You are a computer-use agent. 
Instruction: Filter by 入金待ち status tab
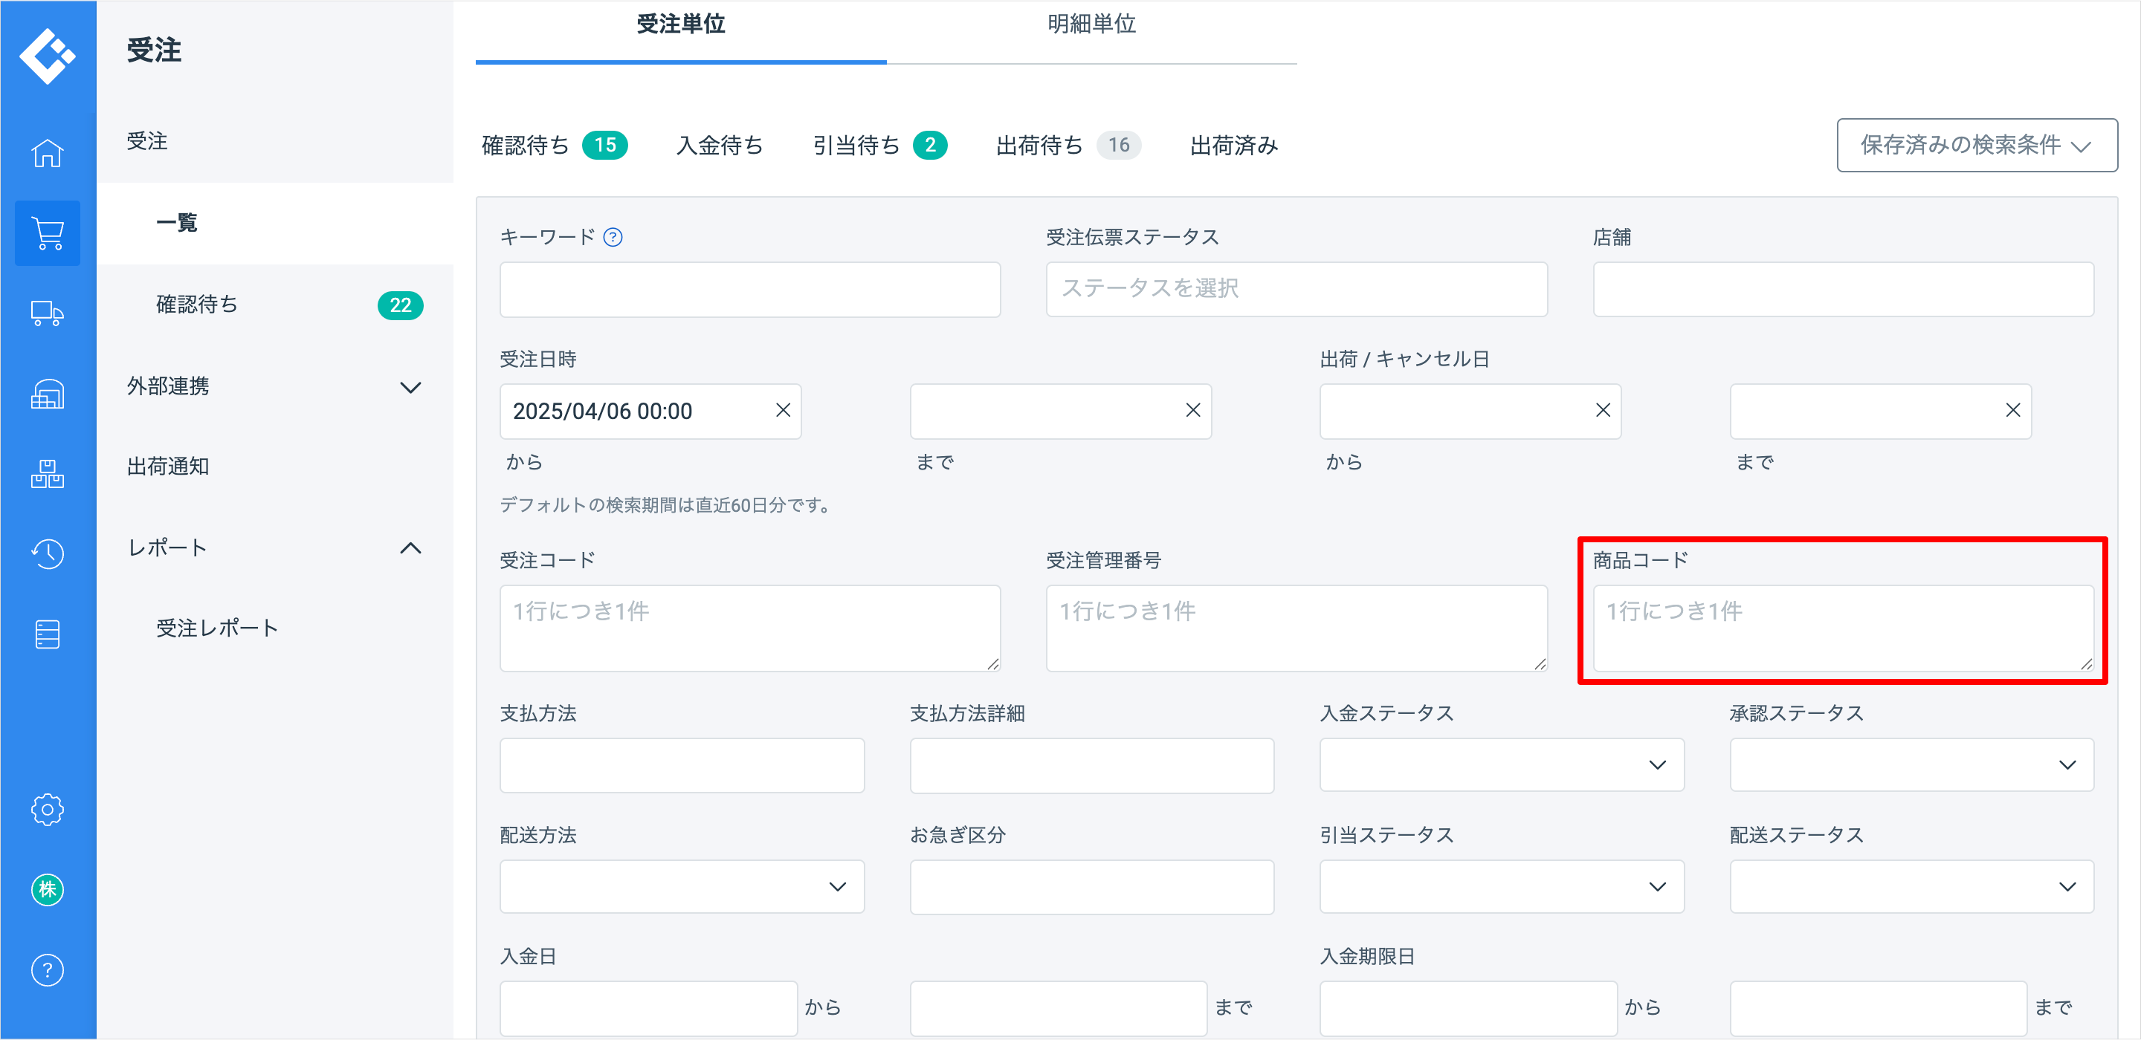(x=720, y=146)
